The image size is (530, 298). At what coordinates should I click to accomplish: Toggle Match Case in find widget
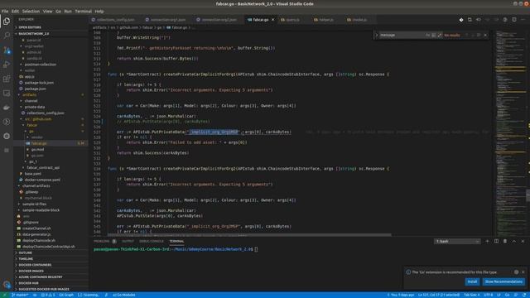pos(427,35)
